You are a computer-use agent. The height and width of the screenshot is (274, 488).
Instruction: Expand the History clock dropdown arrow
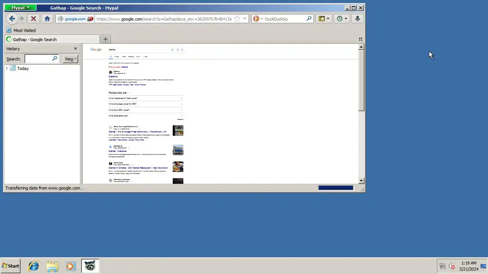coord(346,19)
